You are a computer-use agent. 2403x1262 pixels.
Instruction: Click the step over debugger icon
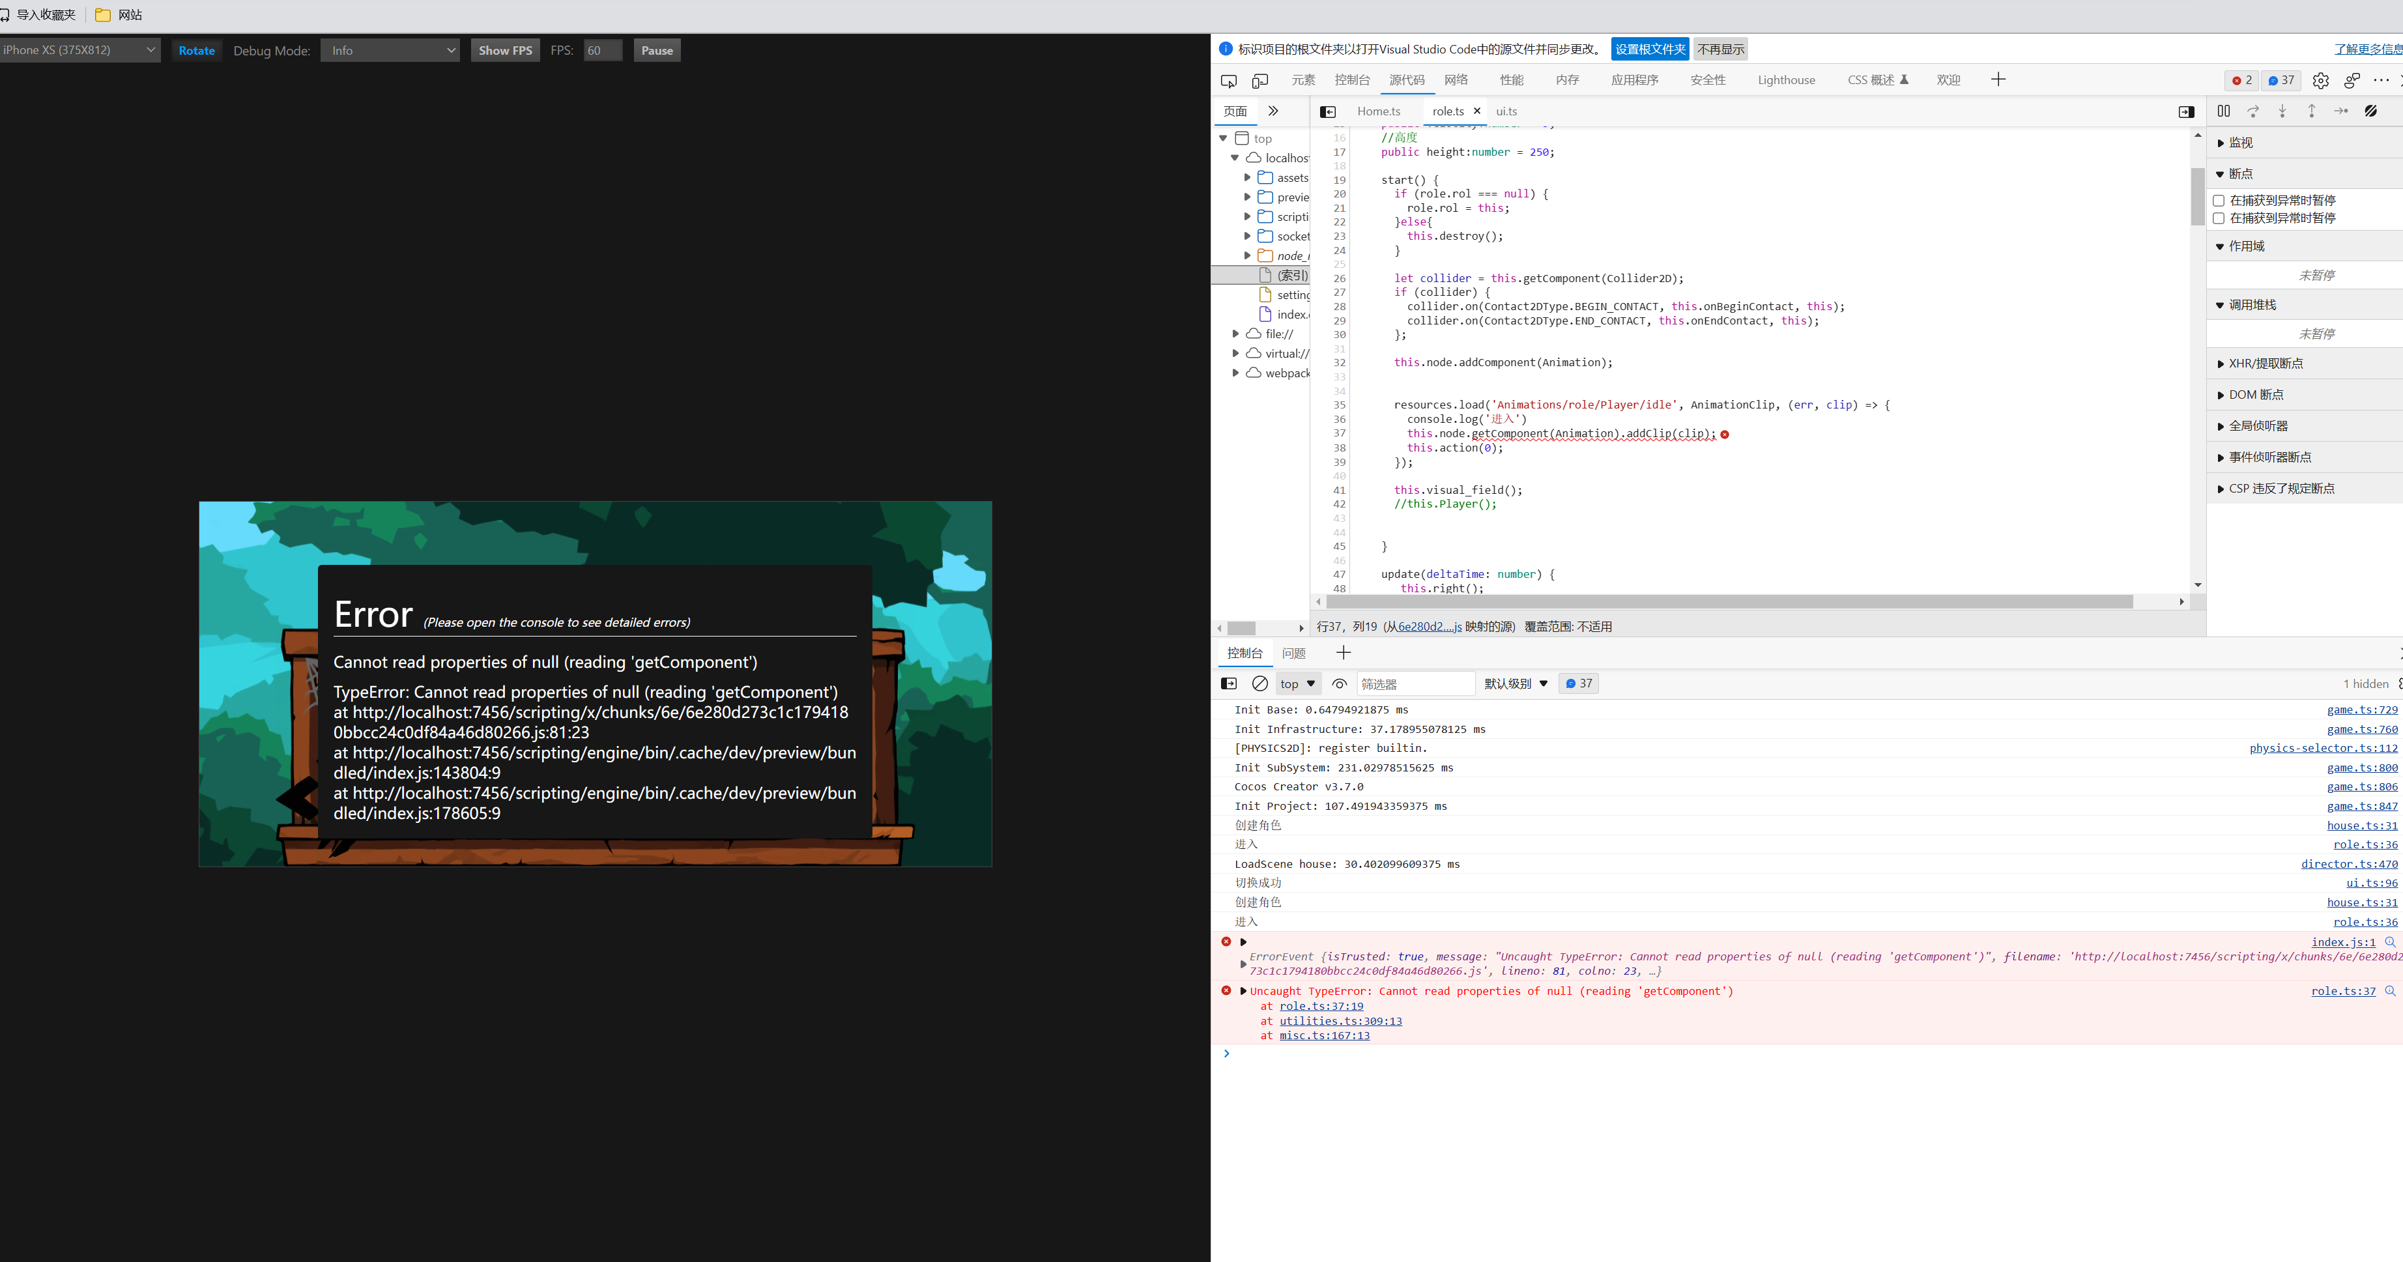coord(2253,111)
